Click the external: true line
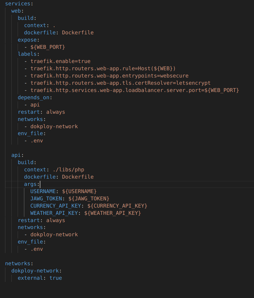The width and height of the screenshot is (254, 298). click(x=39, y=278)
